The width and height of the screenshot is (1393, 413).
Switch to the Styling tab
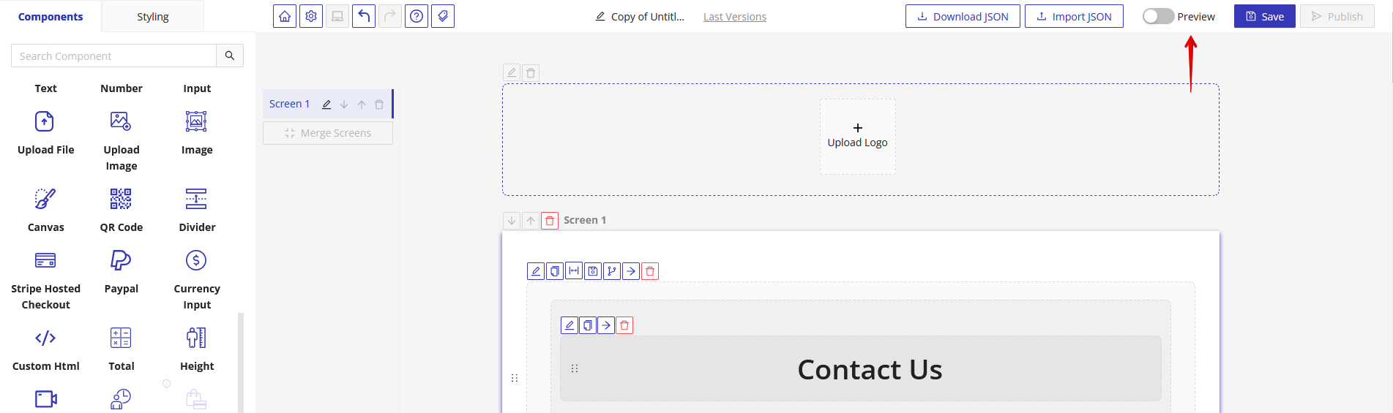click(x=152, y=17)
